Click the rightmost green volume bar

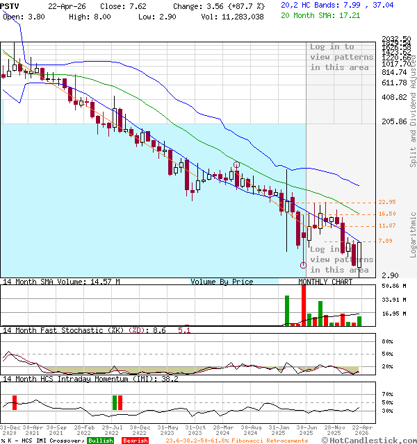pos(359,321)
